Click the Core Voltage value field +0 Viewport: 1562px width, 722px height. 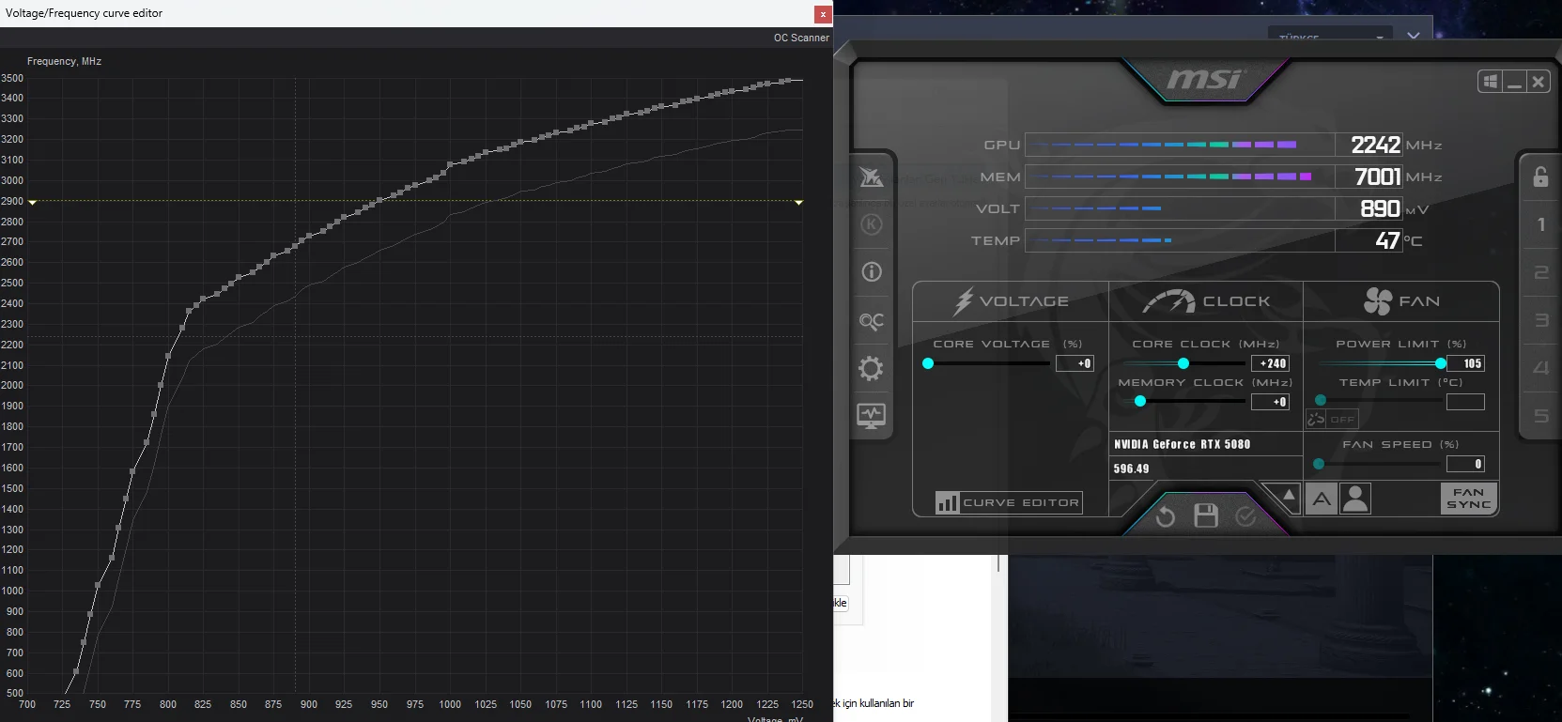[1075, 363]
